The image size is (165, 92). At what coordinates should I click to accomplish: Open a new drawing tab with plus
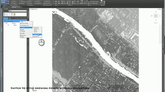point(22,7)
